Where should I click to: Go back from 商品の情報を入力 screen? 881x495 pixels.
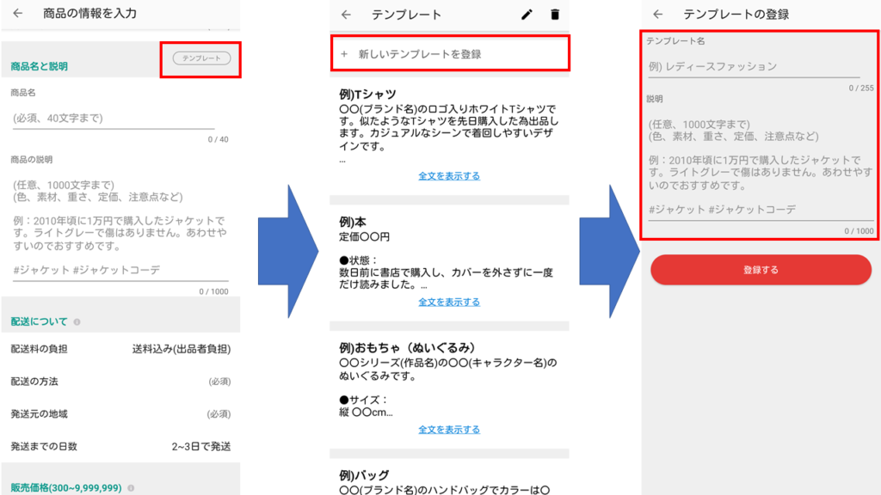tap(18, 14)
